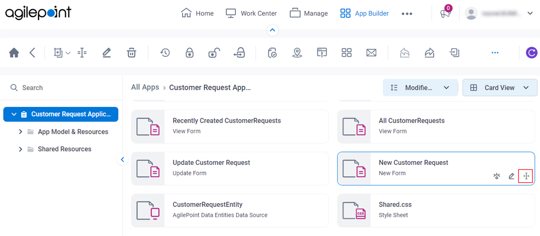Open the Modified sort dropdown
The width and height of the screenshot is (540, 236).
[x=420, y=88]
